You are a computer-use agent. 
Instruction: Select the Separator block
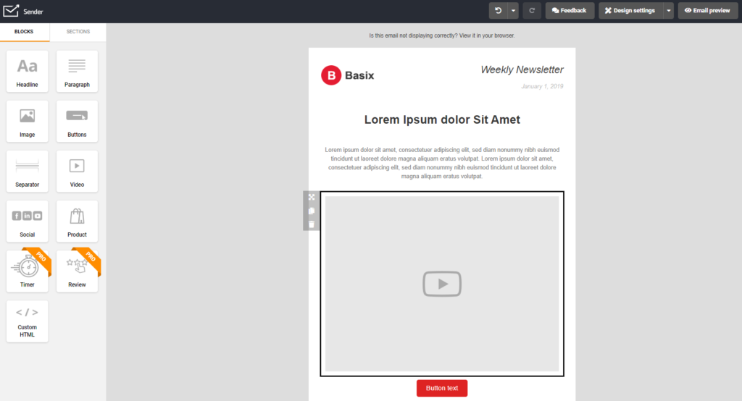tap(28, 171)
